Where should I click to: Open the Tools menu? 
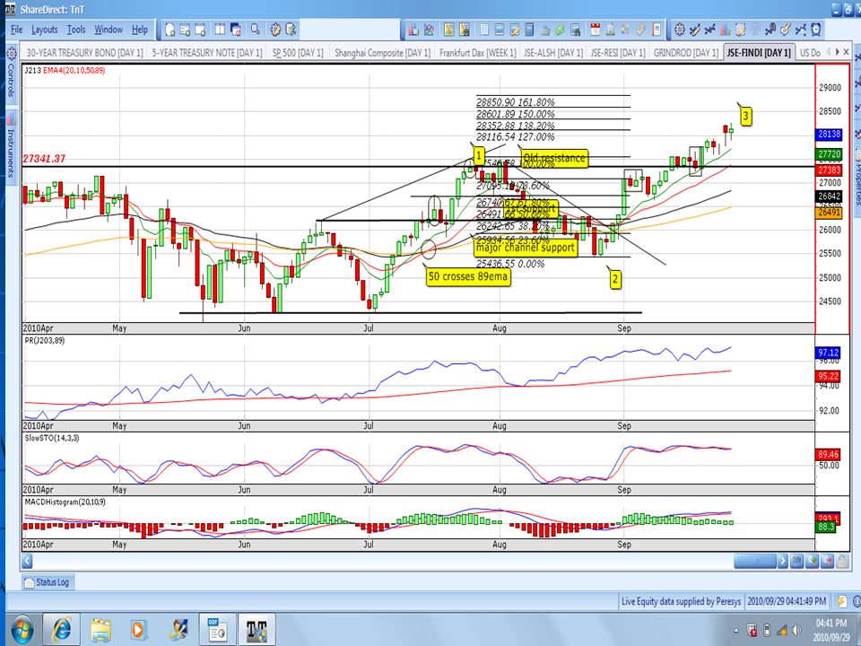click(76, 30)
